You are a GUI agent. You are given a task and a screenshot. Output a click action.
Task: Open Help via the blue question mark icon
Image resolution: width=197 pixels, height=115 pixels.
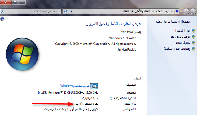(2, 18)
